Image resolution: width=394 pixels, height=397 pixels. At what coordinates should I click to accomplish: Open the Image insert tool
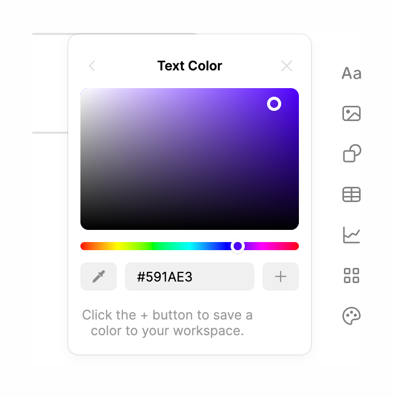[x=352, y=113]
